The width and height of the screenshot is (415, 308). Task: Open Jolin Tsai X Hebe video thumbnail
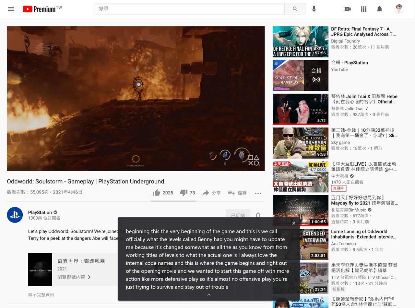tap(301, 109)
